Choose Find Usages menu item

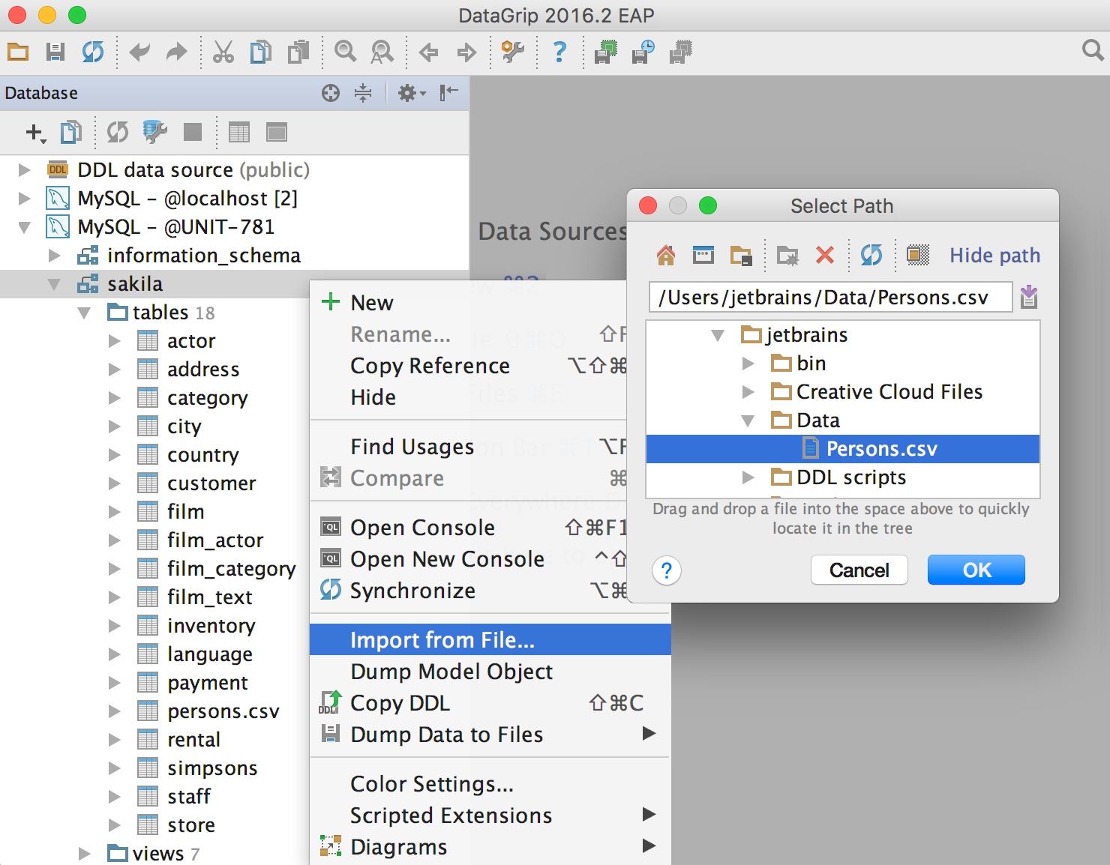tap(468, 446)
